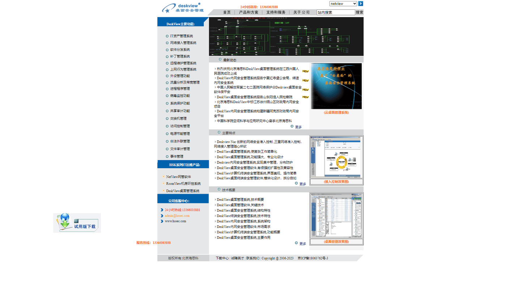Click the 搜索 button
Viewport: 521px width, 293px height.
click(360, 12)
